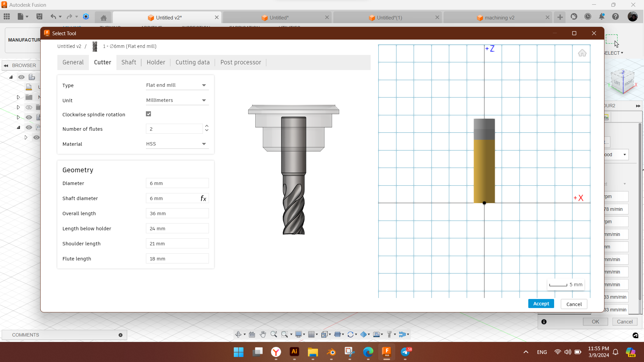Screen dimensions: 644x362
Task: Select the Orbit tool in navigation bar
Action: (x=238, y=334)
